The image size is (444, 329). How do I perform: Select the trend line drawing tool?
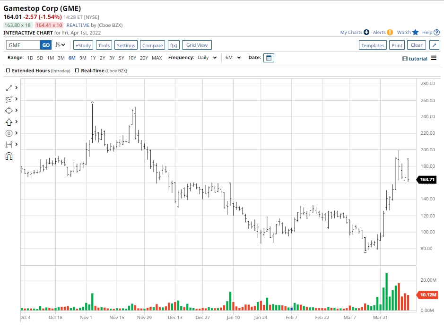(x=9, y=88)
